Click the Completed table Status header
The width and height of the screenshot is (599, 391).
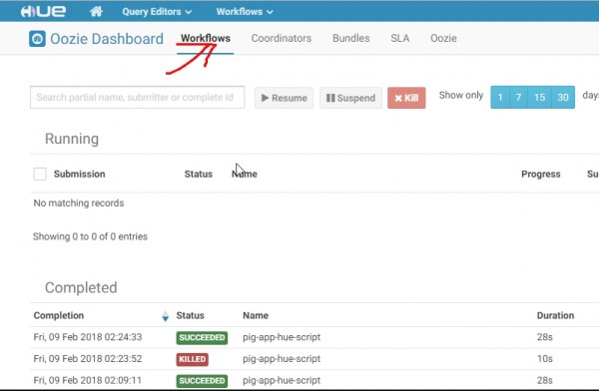click(x=190, y=316)
